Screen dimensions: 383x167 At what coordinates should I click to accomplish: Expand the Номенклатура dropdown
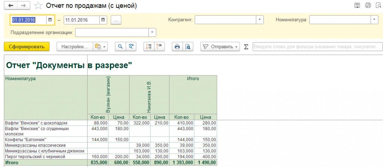click(374, 20)
